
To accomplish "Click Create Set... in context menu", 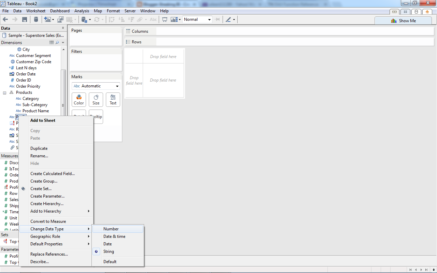I will pos(56,189).
